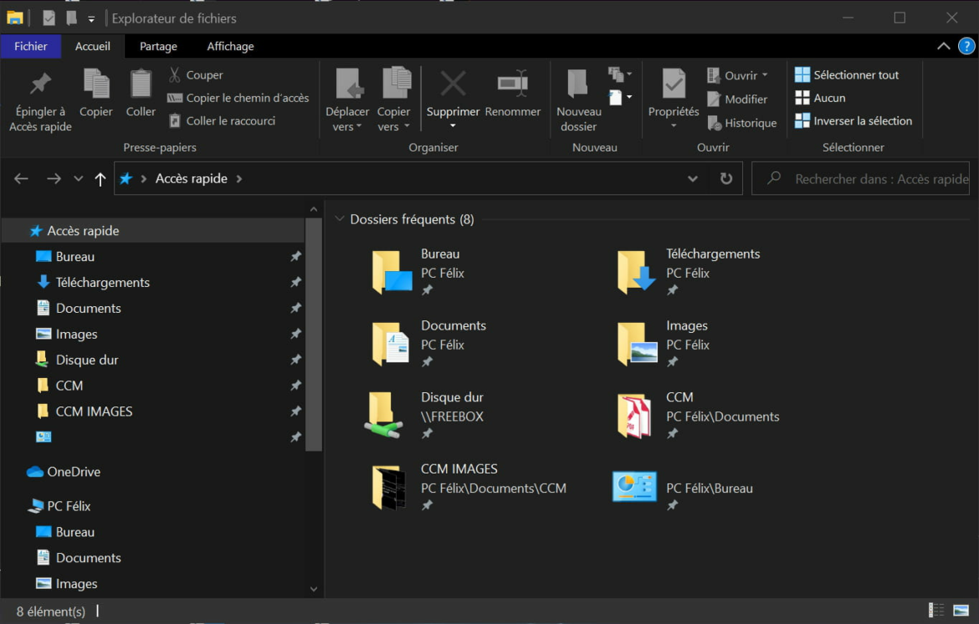Click the Renommer icon in ribbon
This screenshot has height=624, width=979.
[x=512, y=84]
